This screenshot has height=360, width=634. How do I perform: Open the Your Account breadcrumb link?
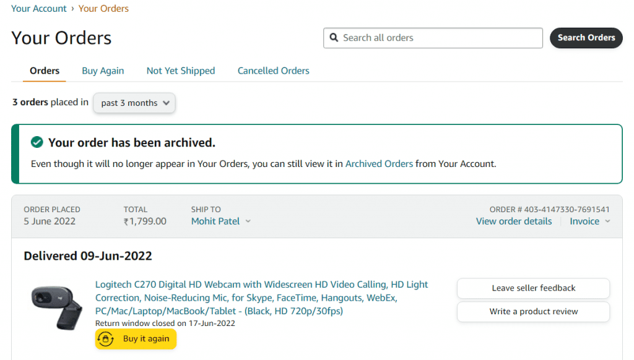[39, 9]
